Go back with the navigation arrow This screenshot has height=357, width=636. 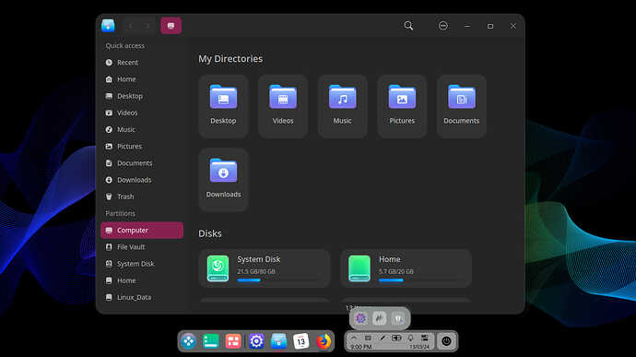(130, 26)
